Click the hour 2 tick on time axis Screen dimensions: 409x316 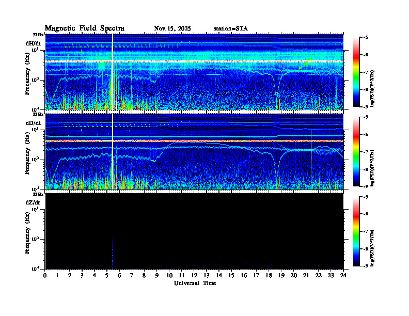click(70, 276)
